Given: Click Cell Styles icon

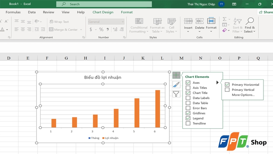Looking at the screenshot, I should (172, 21).
